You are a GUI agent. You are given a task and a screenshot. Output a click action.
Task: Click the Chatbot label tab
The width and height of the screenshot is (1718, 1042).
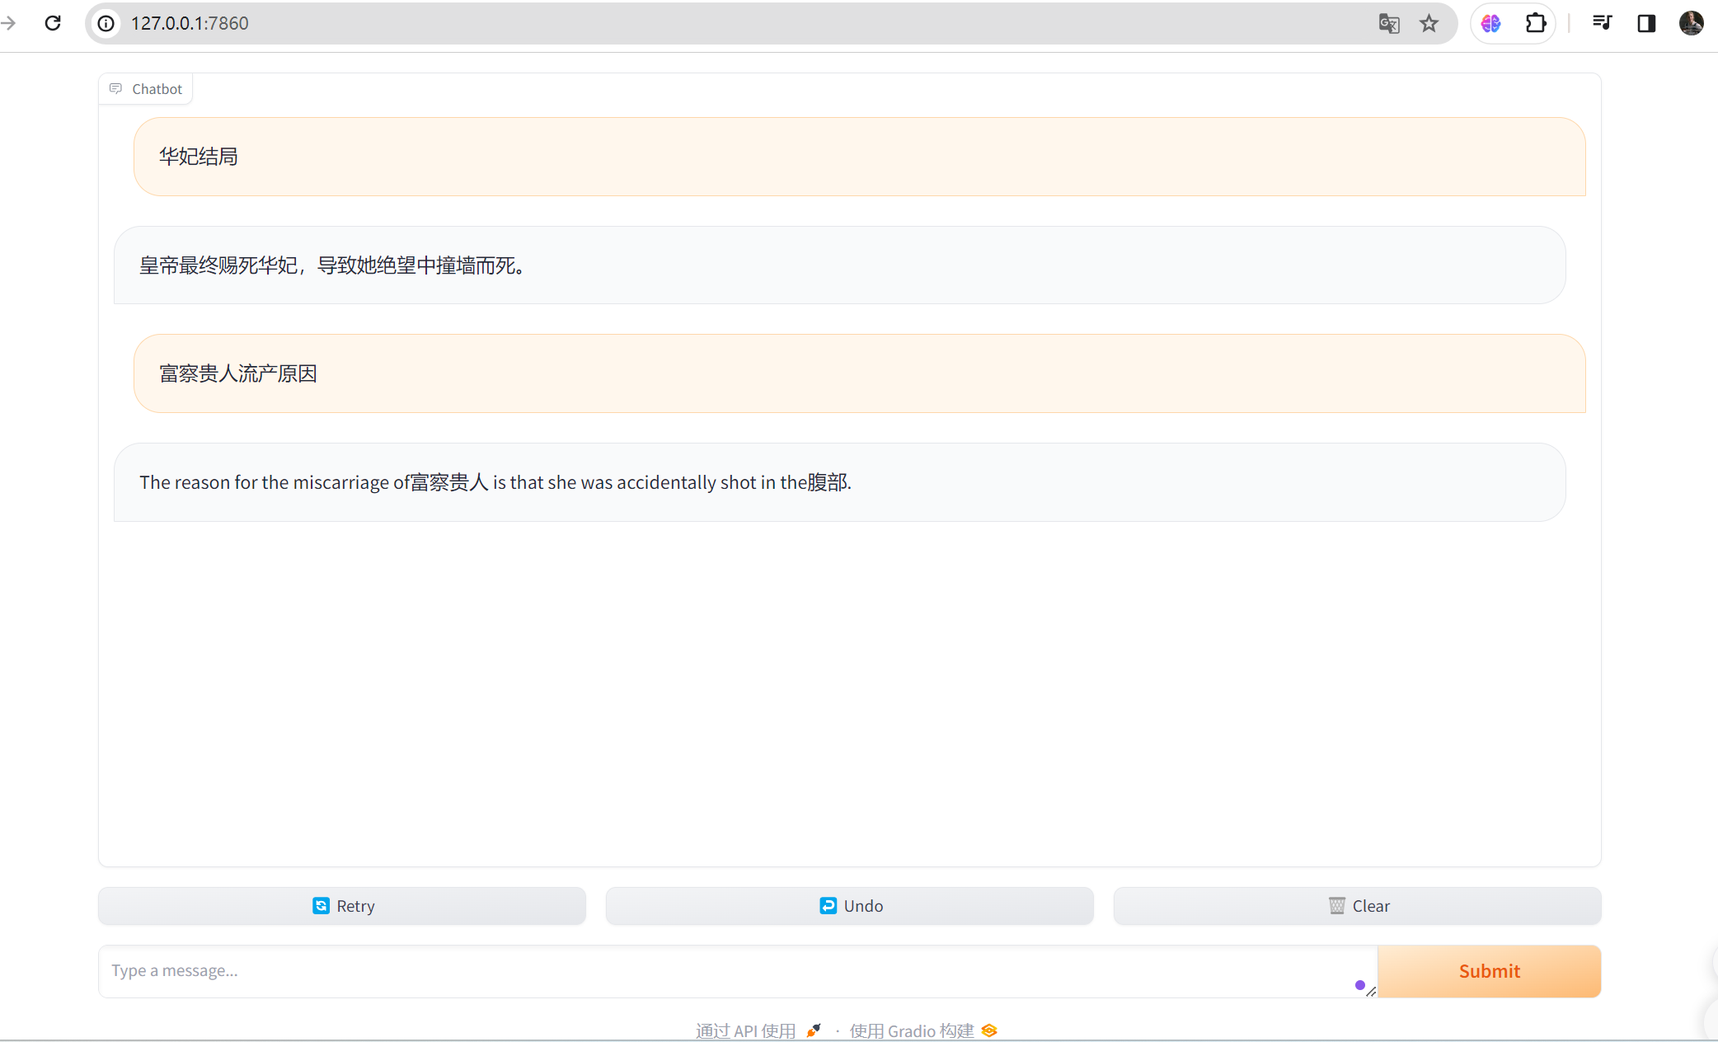tap(146, 89)
